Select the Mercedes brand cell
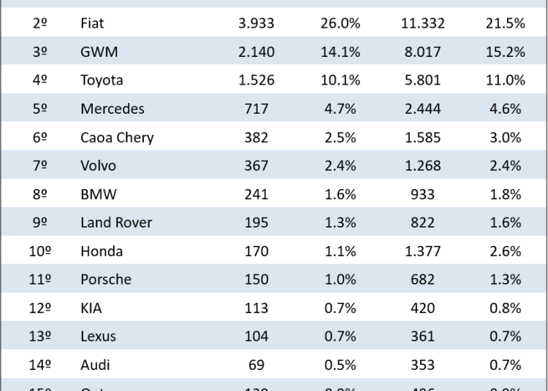This screenshot has width=548, height=391. [x=112, y=109]
